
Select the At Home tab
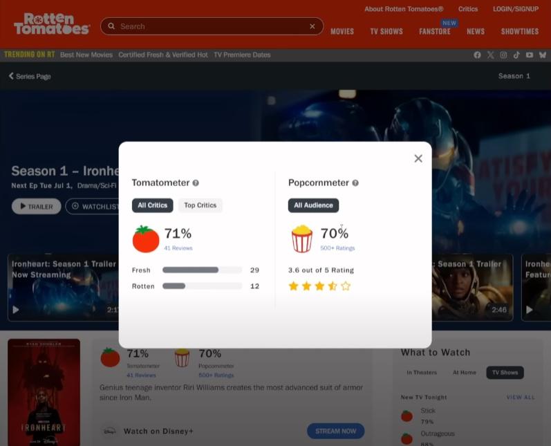click(464, 373)
